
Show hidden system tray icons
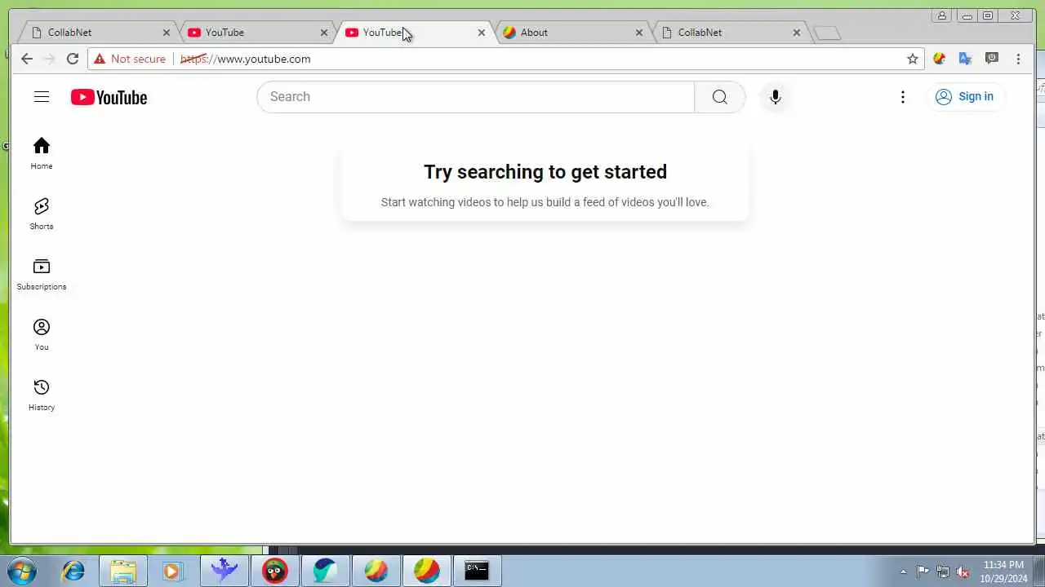click(x=903, y=572)
